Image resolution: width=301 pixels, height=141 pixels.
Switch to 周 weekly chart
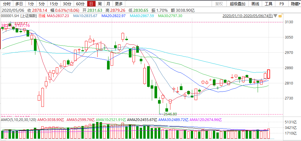click(100, 4)
